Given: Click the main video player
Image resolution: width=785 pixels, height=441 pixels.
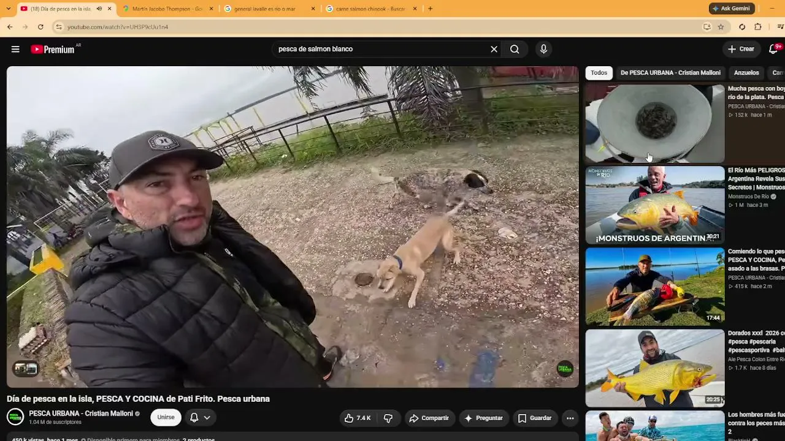Looking at the screenshot, I should point(293,227).
